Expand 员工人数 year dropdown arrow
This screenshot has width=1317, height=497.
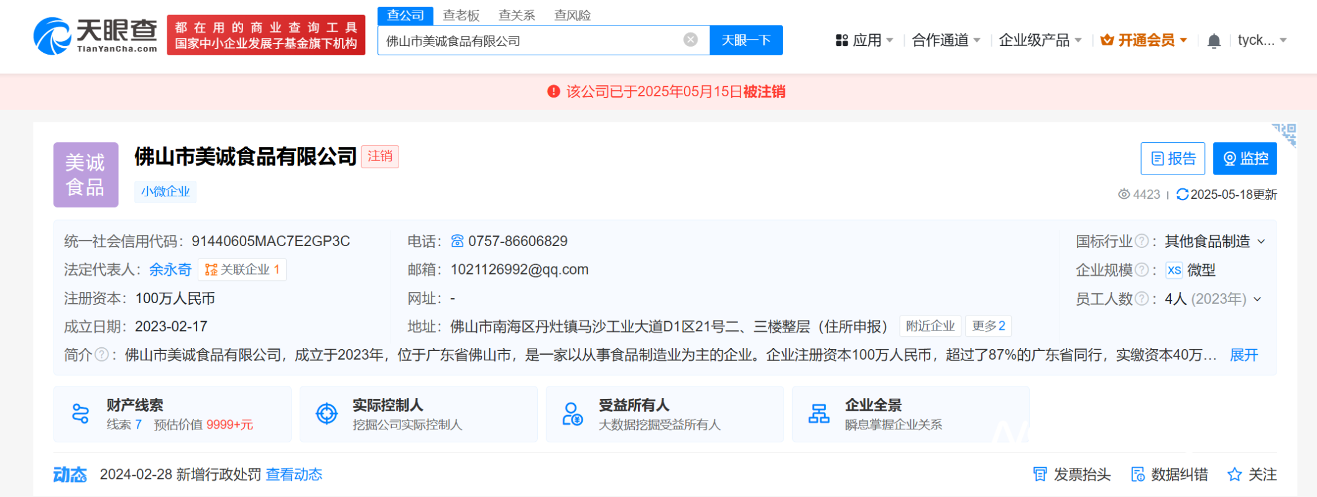pos(1257,299)
